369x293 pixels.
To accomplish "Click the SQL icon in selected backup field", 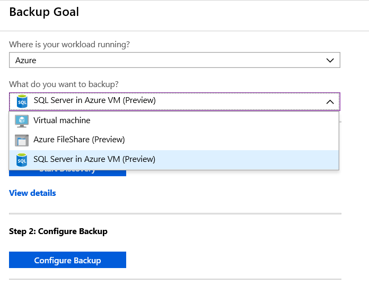I will (22, 101).
